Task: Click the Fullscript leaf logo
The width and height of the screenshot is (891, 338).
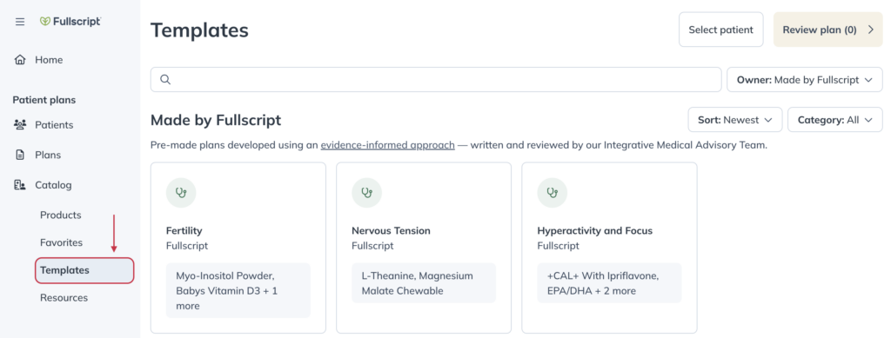Action: click(x=45, y=22)
